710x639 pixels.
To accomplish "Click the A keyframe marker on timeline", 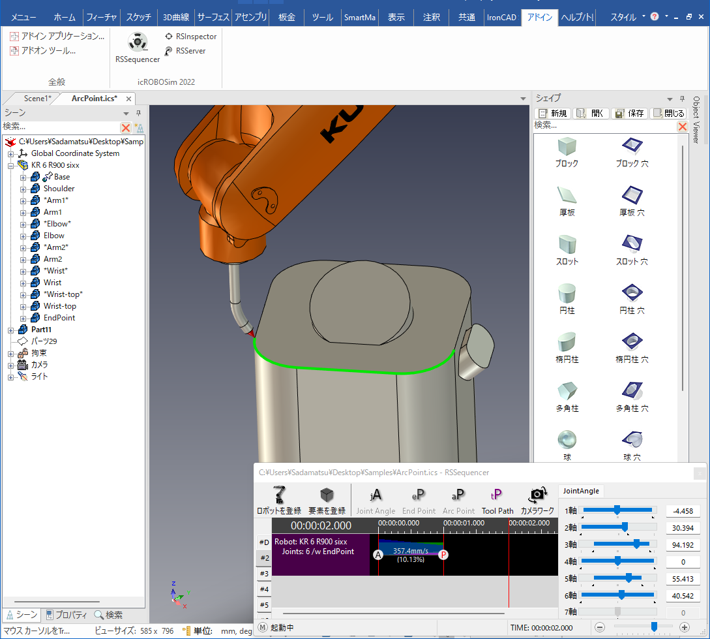I will [378, 555].
